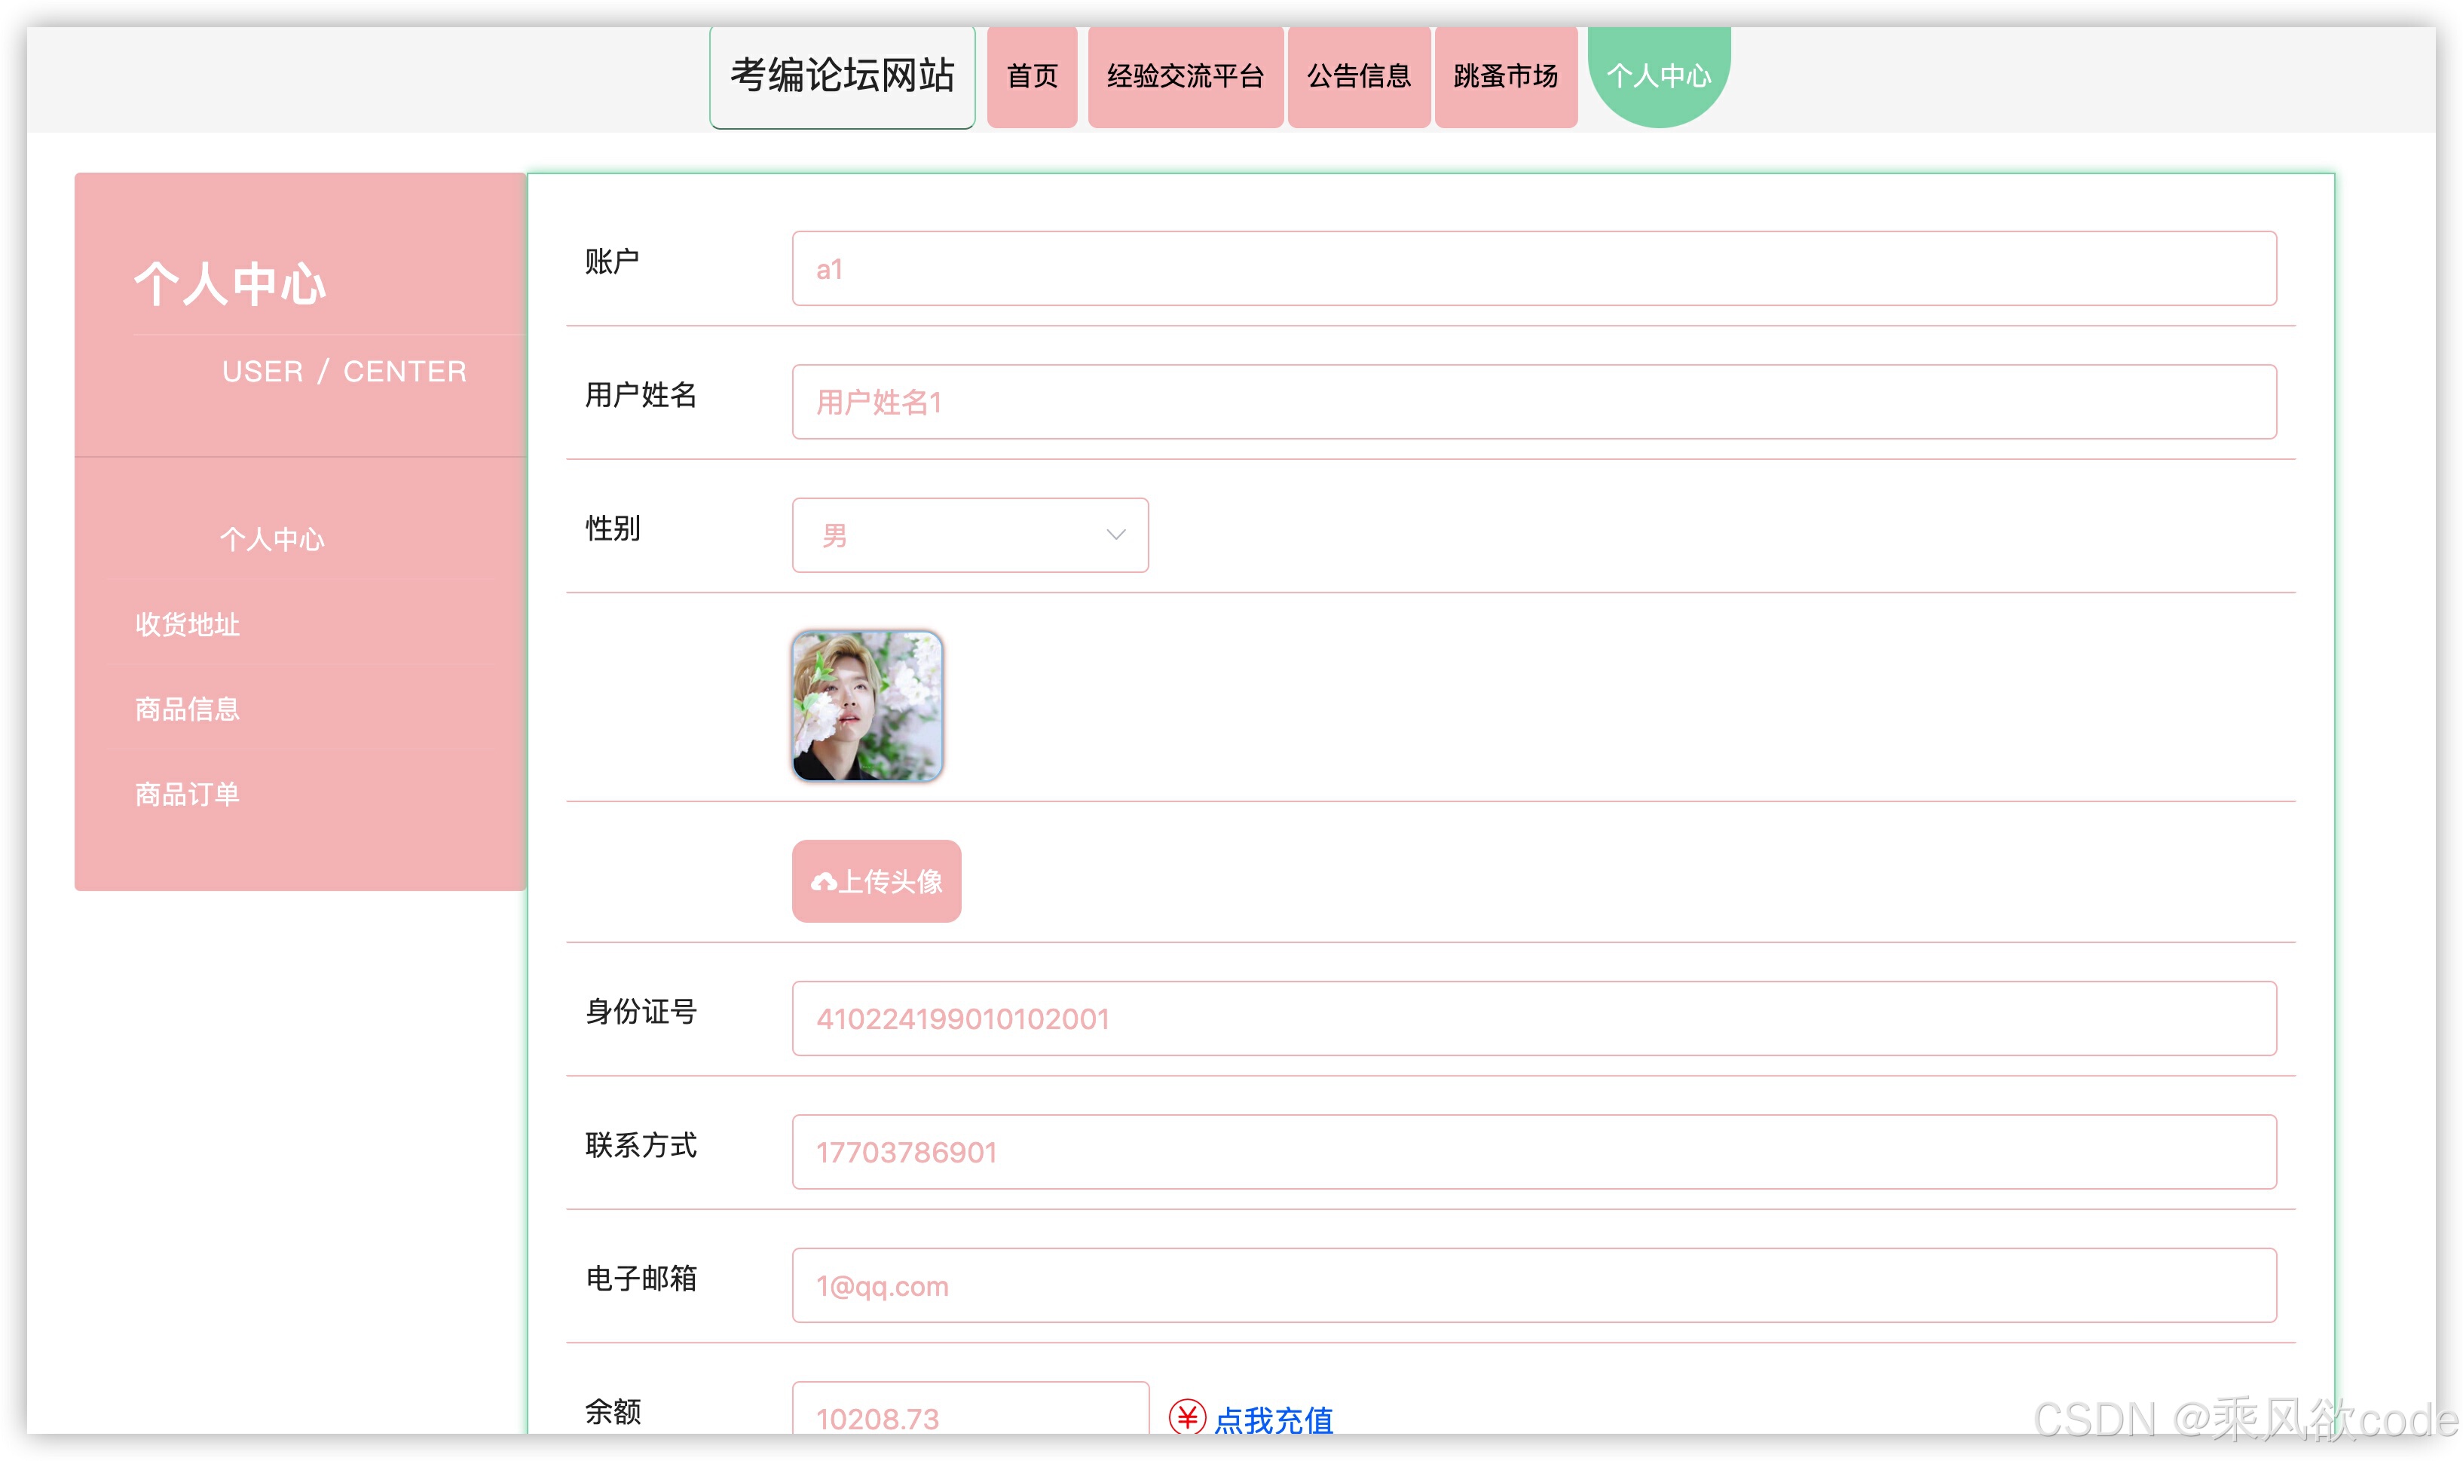Click the 上传头像 upload button
Viewport: 2463px width, 1461px height.
click(x=875, y=881)
